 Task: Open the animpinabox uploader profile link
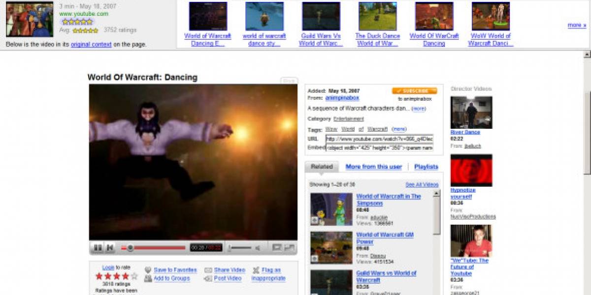point(342,98)
